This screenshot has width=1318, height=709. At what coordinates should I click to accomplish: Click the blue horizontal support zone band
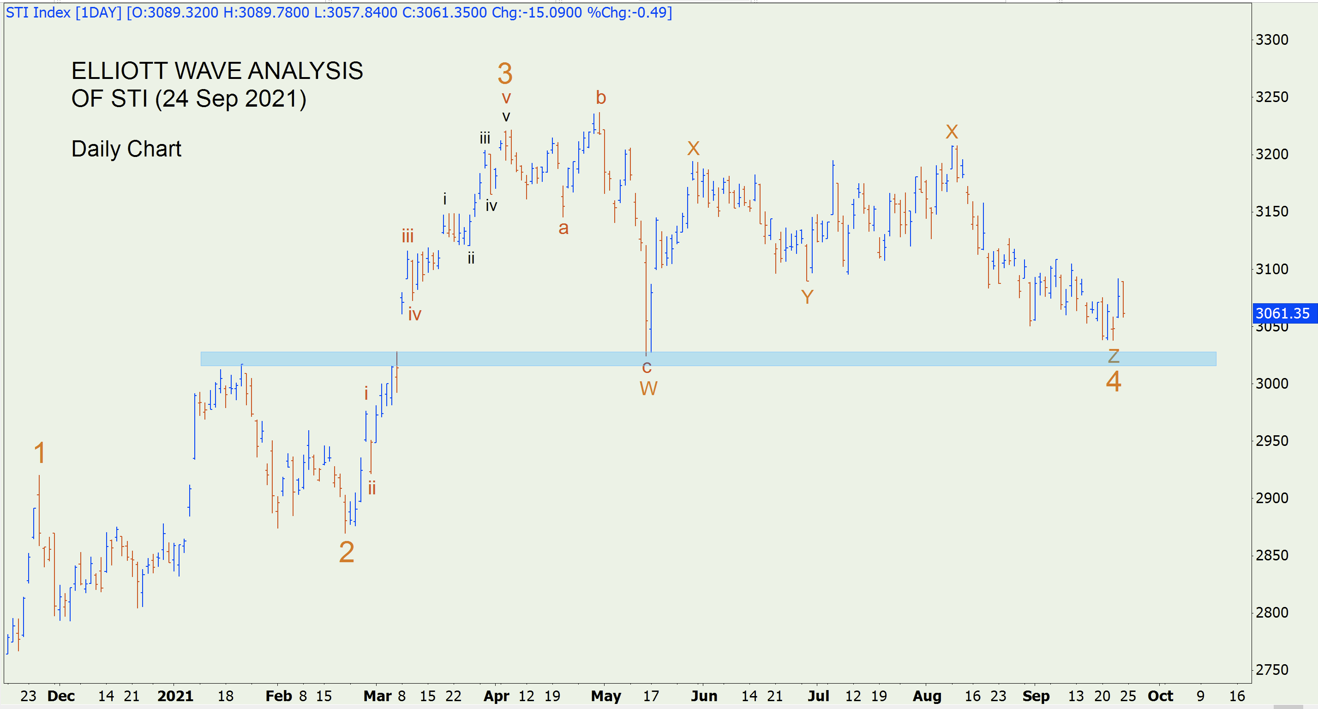click(708, 359)
